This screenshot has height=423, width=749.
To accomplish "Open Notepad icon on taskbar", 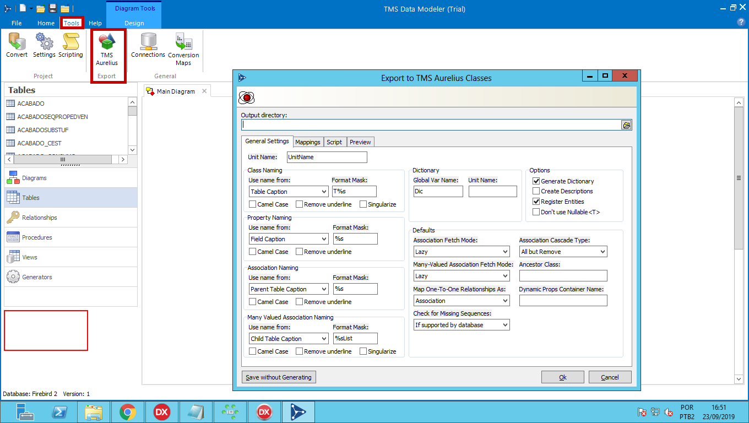I will [x=196, y=411].
